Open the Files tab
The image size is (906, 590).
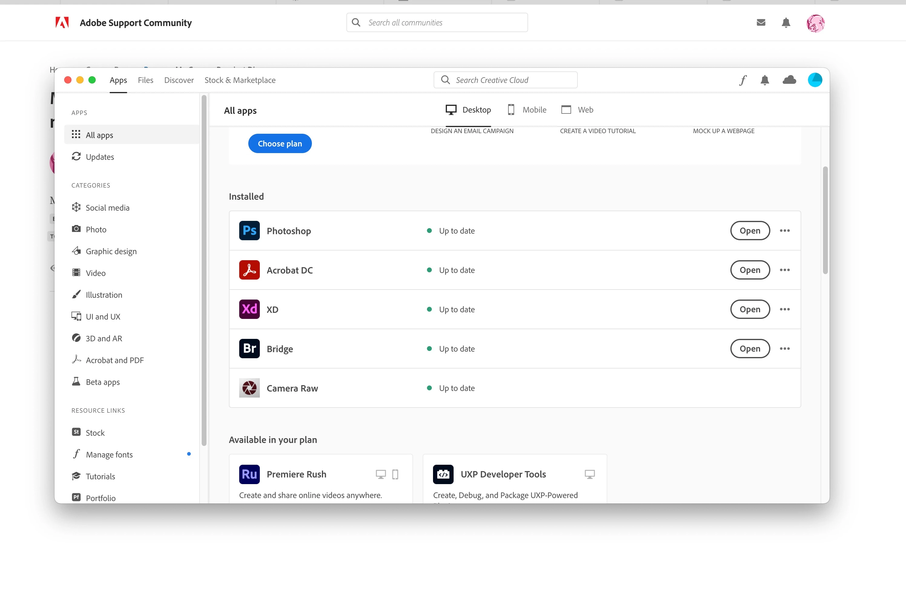click(x=145, y=80)
